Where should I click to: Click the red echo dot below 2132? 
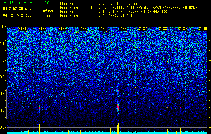pyautogui.click(x=40, y=108)
